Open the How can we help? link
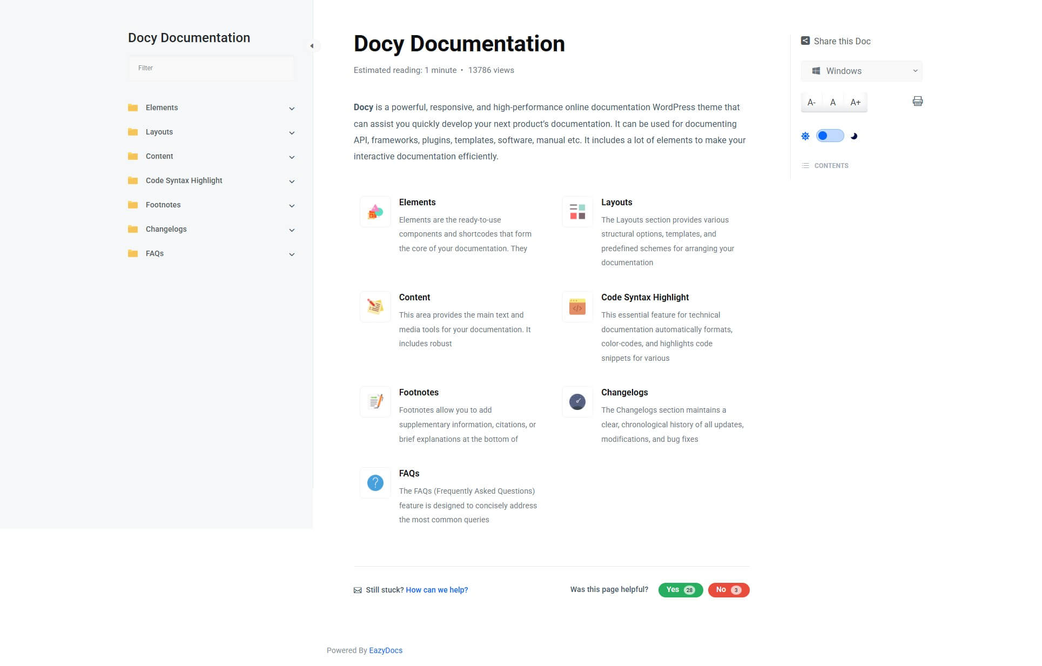The image size is (1042, 666). [437, 590]
